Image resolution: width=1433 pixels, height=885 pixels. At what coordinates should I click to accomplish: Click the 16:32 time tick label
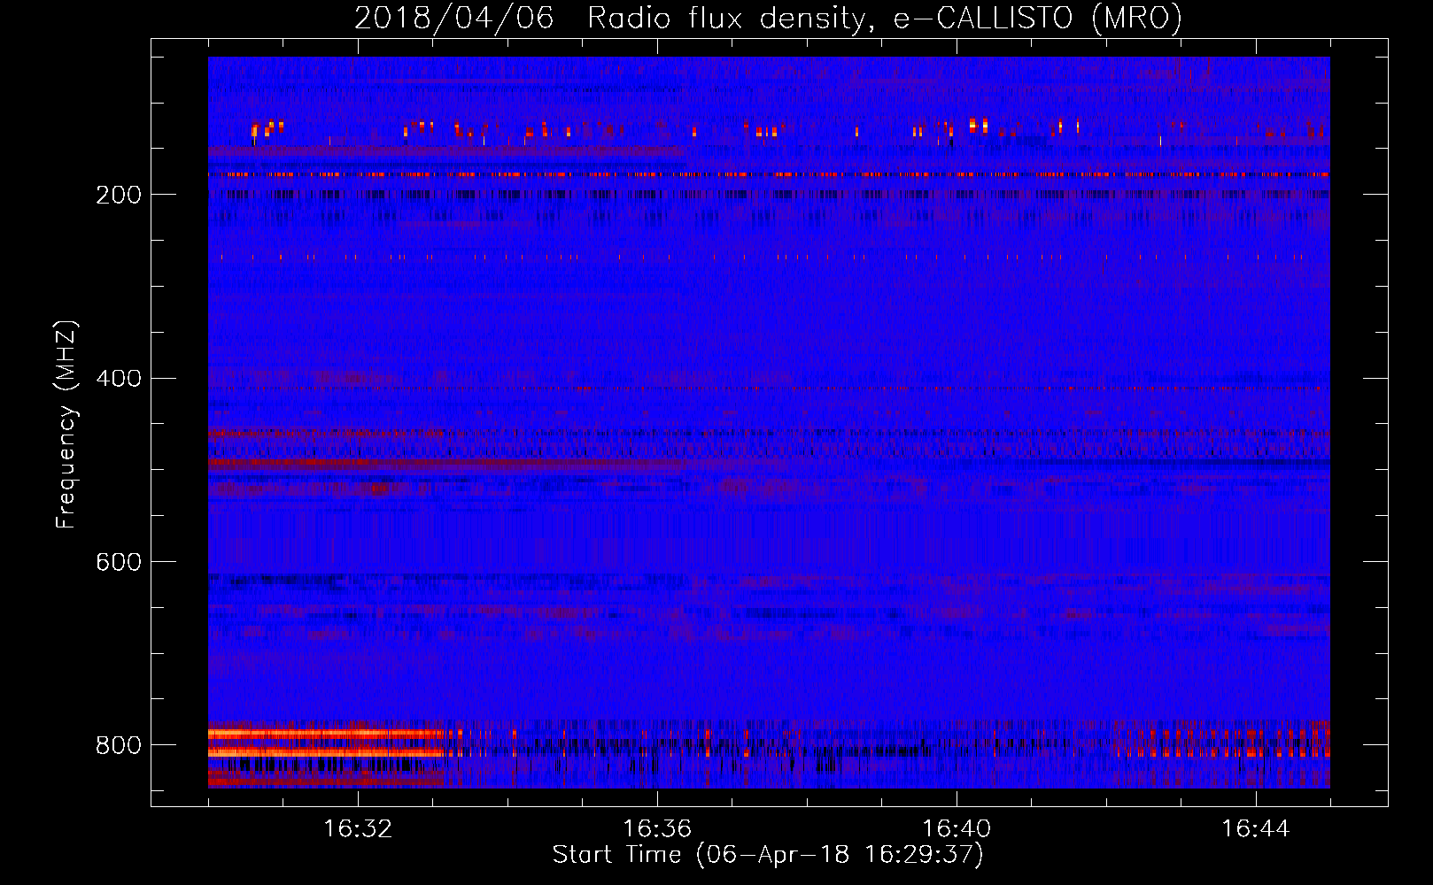coord(358,829)
